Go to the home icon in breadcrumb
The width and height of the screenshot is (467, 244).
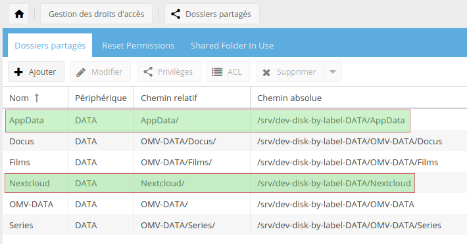click(19, 14)
